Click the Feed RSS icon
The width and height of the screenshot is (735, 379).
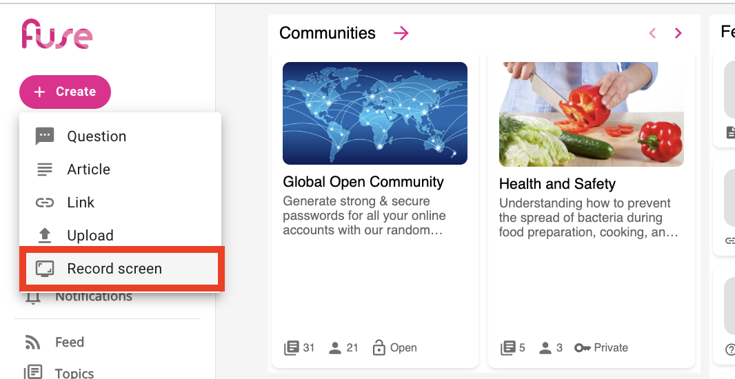coord(32,342)
